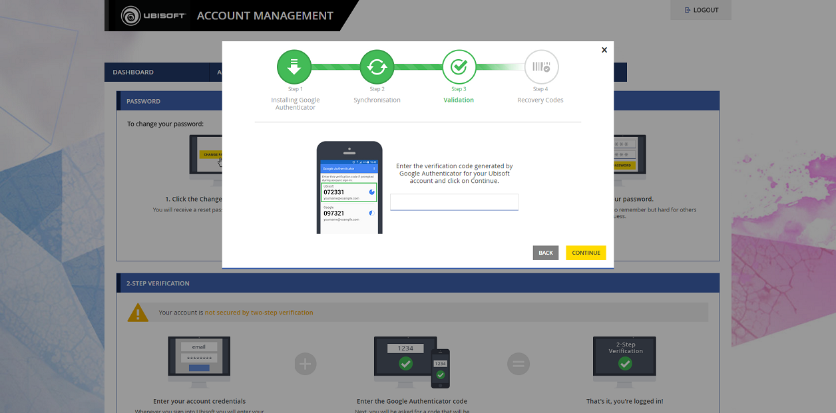Click the 2-Step Verification monitor illustration
Image resolution: width=836 pixels, height=413 pixels.
[x=624, y=364]
